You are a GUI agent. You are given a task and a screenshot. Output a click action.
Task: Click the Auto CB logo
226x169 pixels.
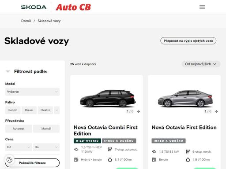click(x=73, y=7)
